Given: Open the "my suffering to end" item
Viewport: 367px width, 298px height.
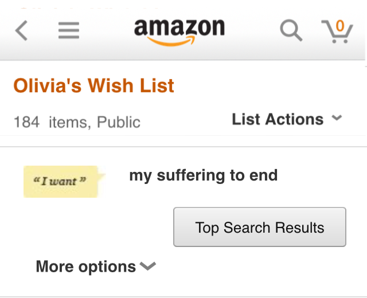Looking at the screenshot, I should click(x=204, y=175).
